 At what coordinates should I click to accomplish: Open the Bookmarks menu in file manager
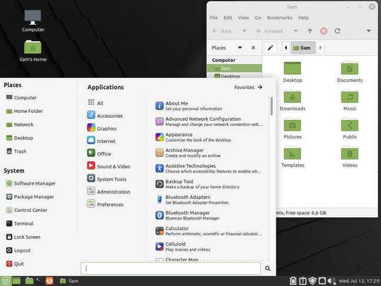[280, 18]
